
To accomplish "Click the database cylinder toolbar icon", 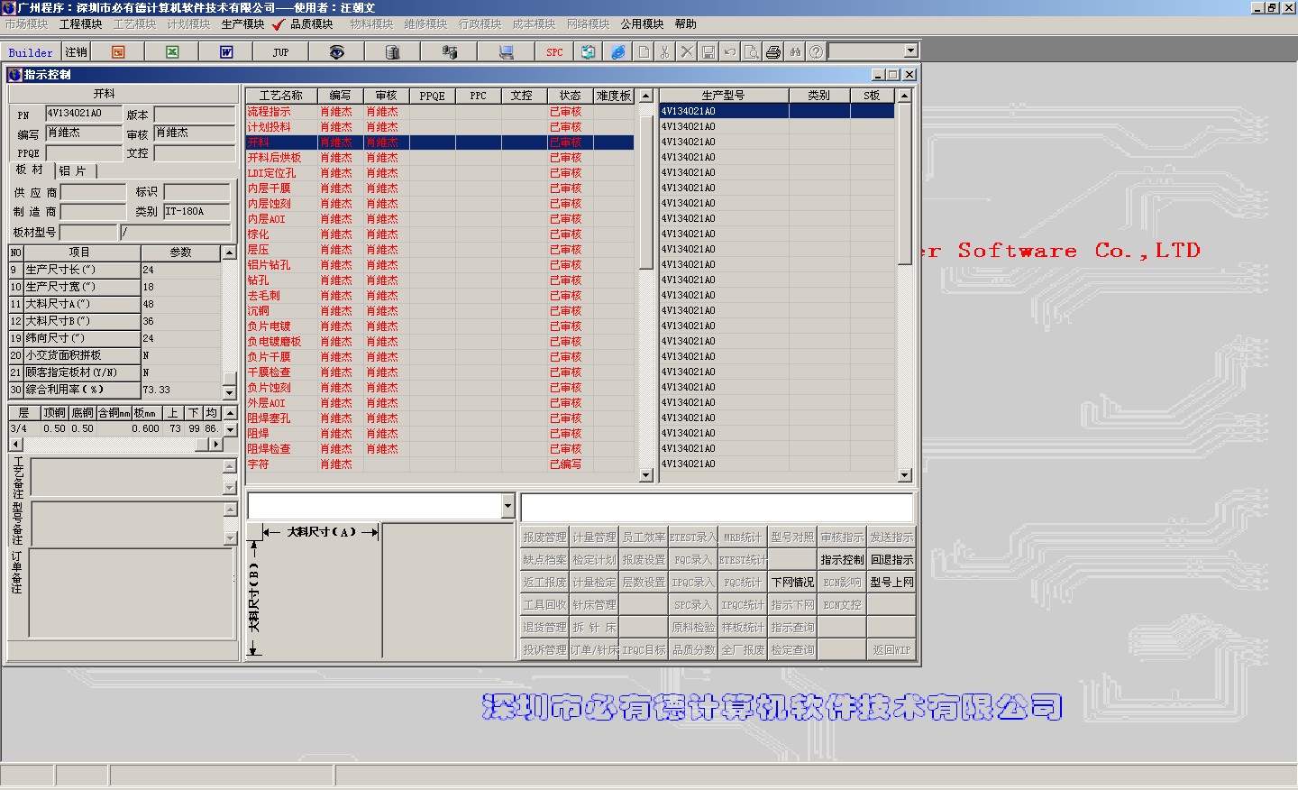I will (392, 52).
